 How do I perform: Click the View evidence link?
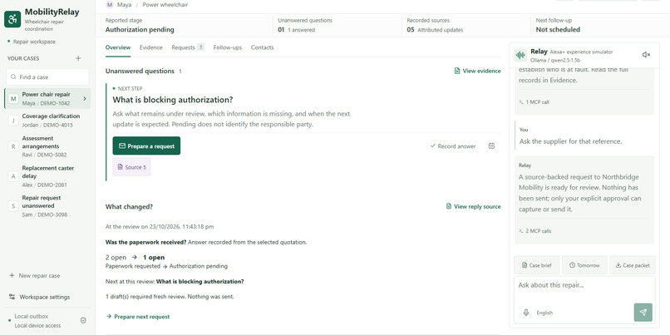coord(477,71)
